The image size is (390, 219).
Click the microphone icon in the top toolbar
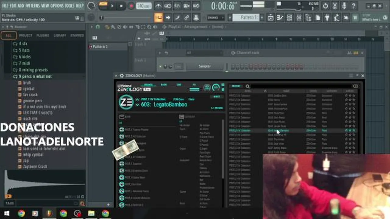point(344,6)
